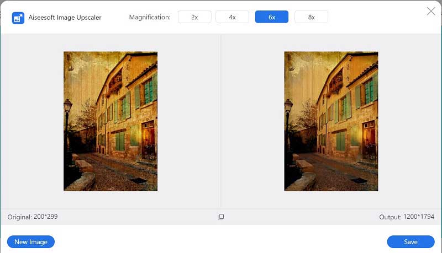442x253 pixels.
Task: Click the Output: 1200*1794 size label
Action: (x=407, y=217)
